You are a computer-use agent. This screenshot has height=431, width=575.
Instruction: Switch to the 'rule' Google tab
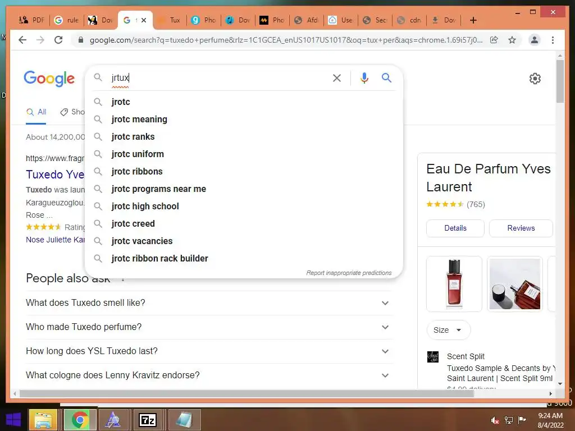click(66, 20)
